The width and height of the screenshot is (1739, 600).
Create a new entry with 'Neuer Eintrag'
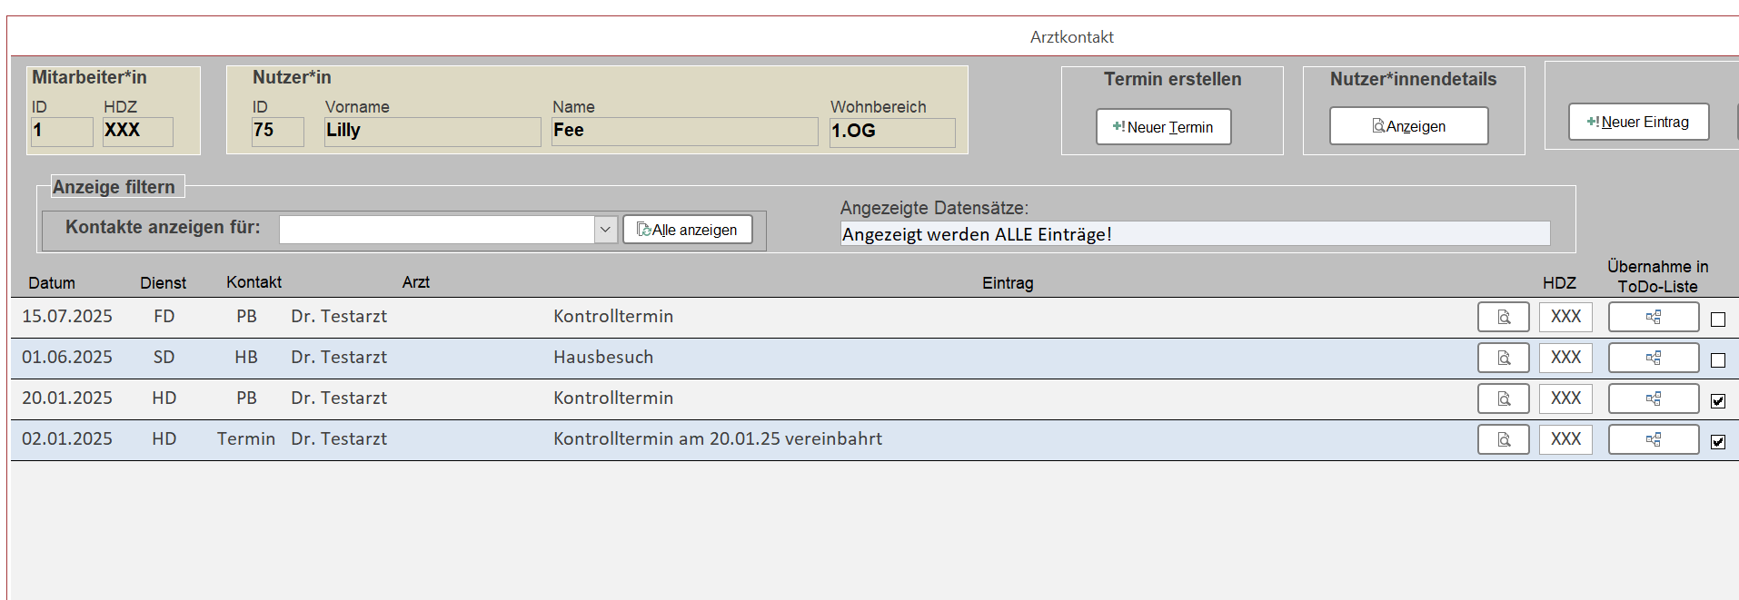click(x=1637, y=123)
